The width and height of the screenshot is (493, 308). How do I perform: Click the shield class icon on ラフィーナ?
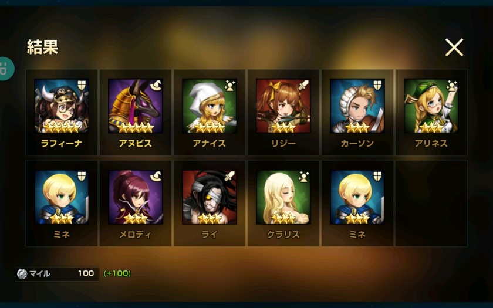(x=82, y=85)
